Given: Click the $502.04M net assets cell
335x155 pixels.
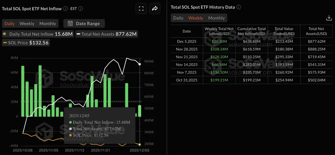Looking at the screenshot, I should (316, 80).
